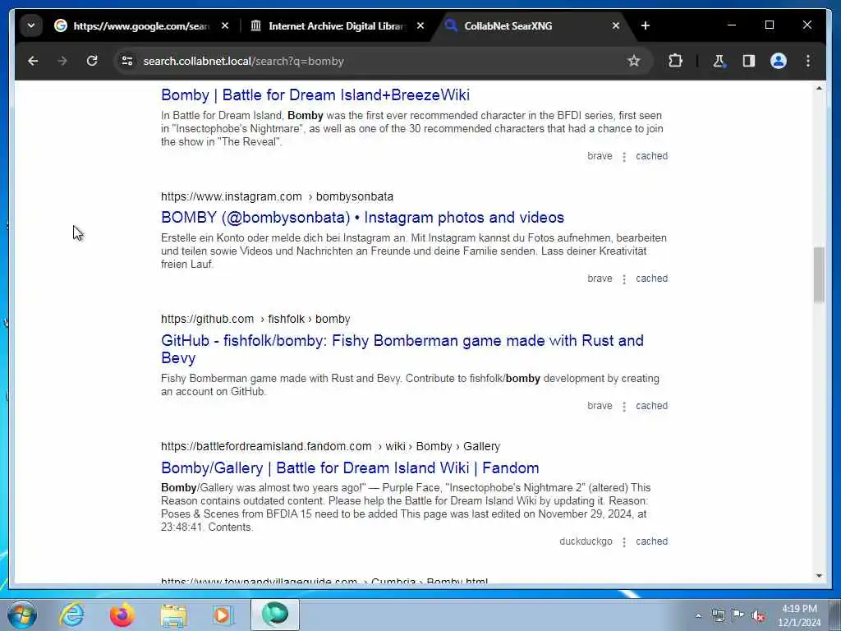The height and width of the screenshot is (631, 841).
Task: Open Bomby/Gallery Fandom wiki result
Action: click(x=350, y=467)
